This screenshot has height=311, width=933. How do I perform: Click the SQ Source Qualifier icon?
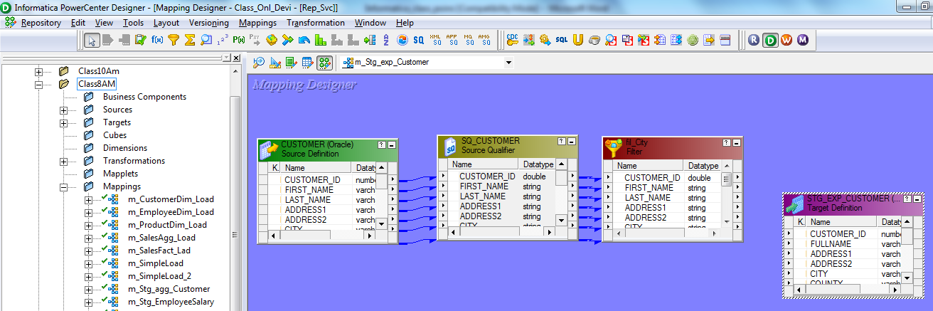418,41
